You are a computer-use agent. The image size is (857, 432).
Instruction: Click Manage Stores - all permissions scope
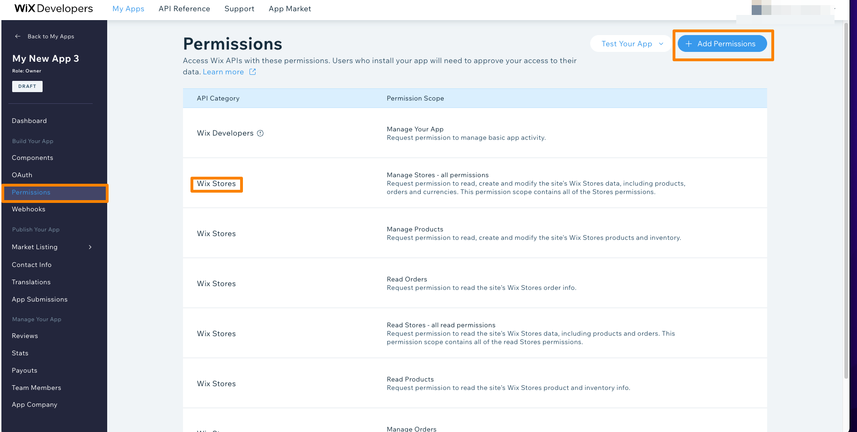click(438, 175)
